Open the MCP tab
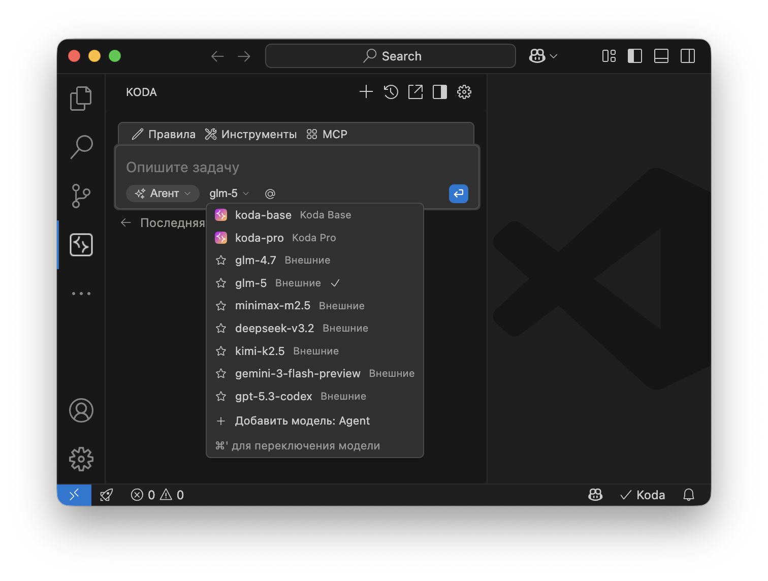The height and width of the screenshot is (581, 768). tap(327, 134)
